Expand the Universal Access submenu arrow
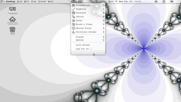This screenshot has height=102, width=181. 104,32
